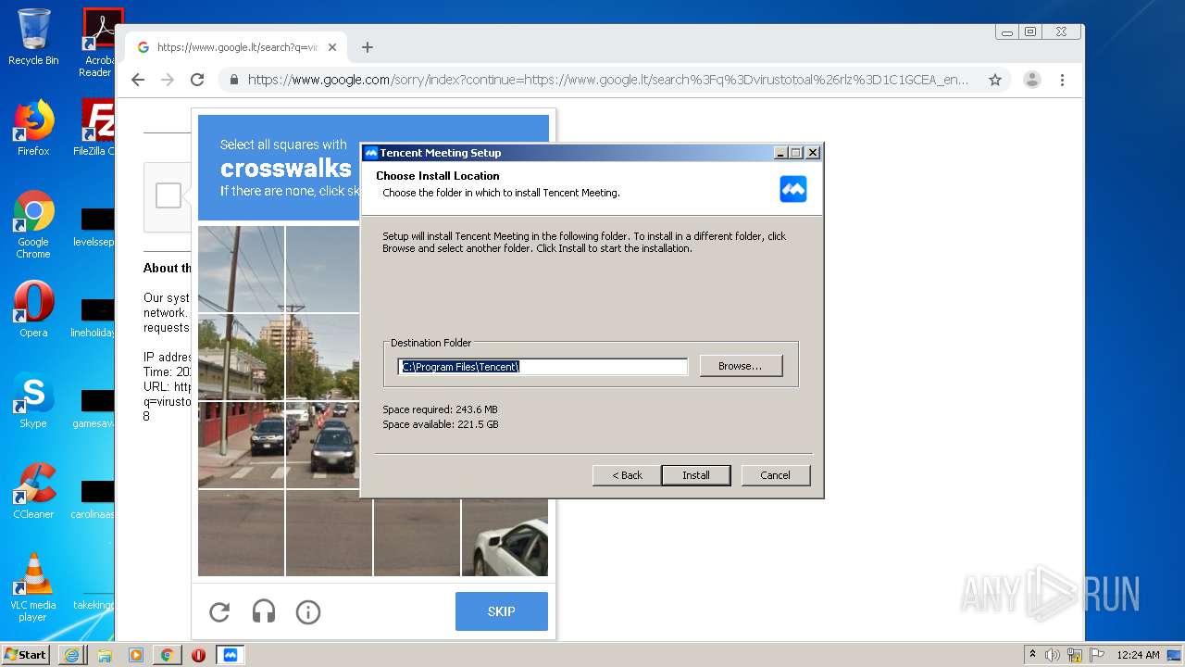The image size is (1185, 667).
Task: Click the Space required 243.6 MB text
Action: click(440, 409)
